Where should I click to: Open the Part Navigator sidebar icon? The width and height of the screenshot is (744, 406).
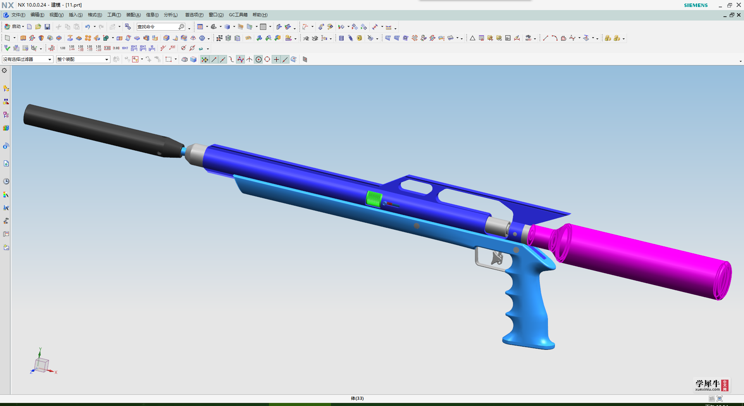tap(6, 115)
